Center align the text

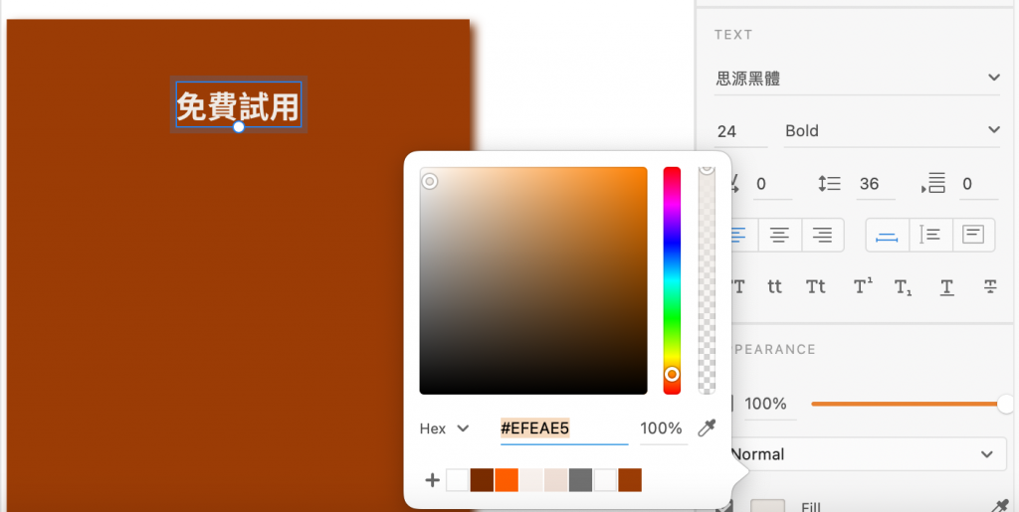[780, 235]
